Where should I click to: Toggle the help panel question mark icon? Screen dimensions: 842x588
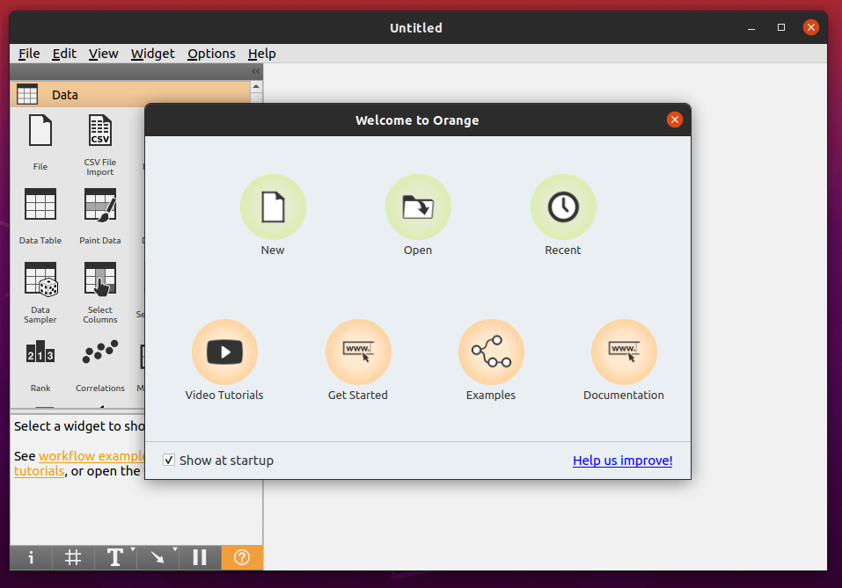pos(242,558)
